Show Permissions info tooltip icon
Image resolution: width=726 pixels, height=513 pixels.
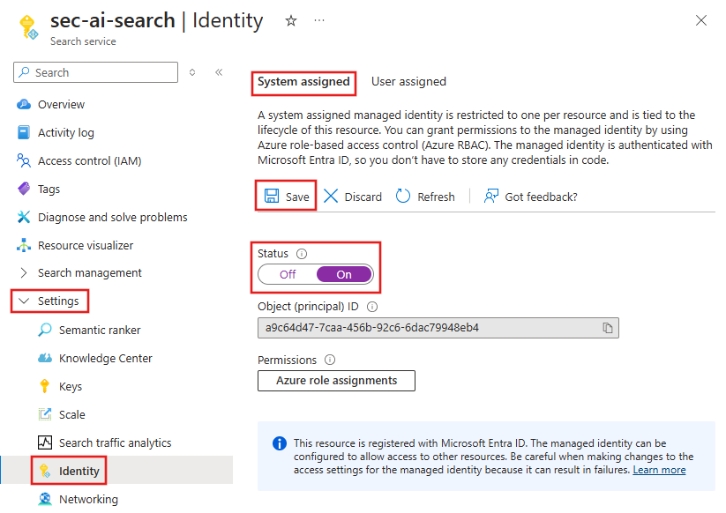click(330, 360)
